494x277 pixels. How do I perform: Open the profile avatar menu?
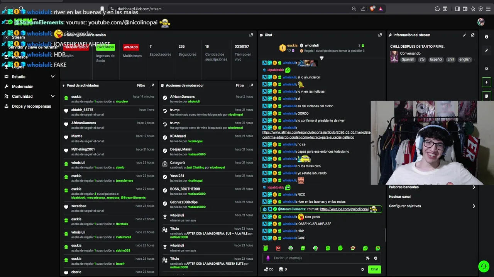[481, 22]
